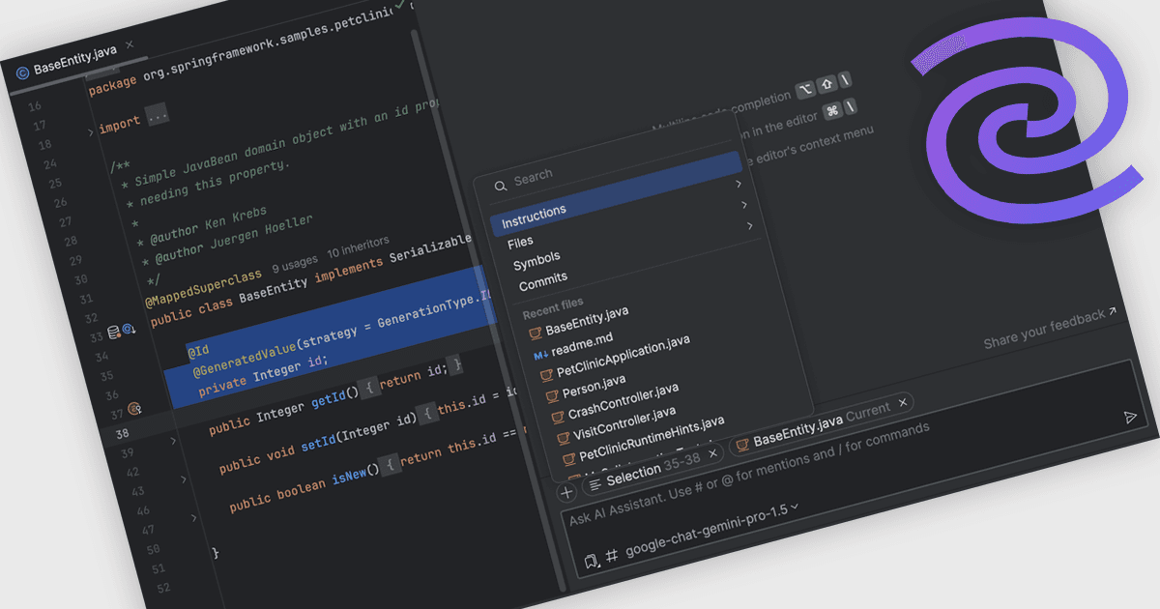Click the Markdown icon beside readme.md

coord(540,356)
